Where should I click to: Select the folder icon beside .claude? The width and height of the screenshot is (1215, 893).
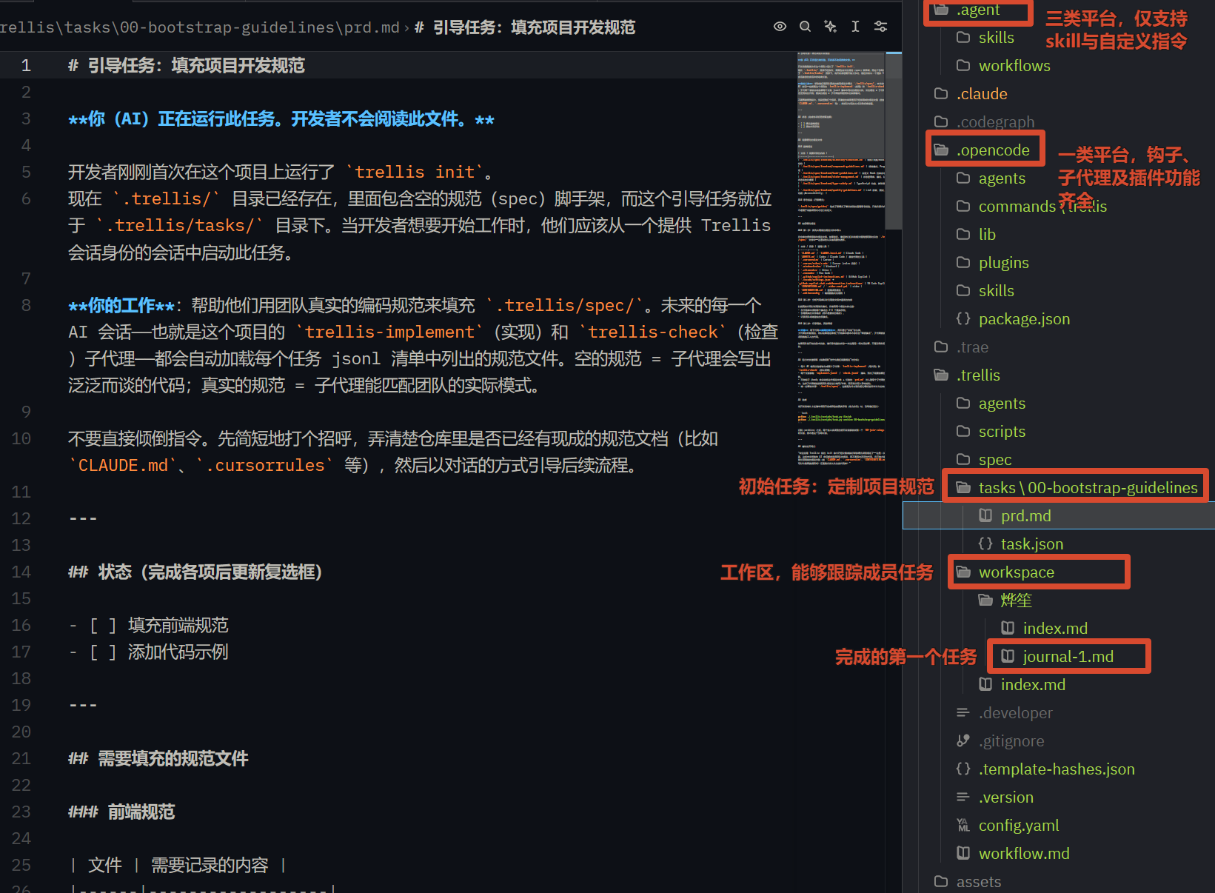click(941, 93)
